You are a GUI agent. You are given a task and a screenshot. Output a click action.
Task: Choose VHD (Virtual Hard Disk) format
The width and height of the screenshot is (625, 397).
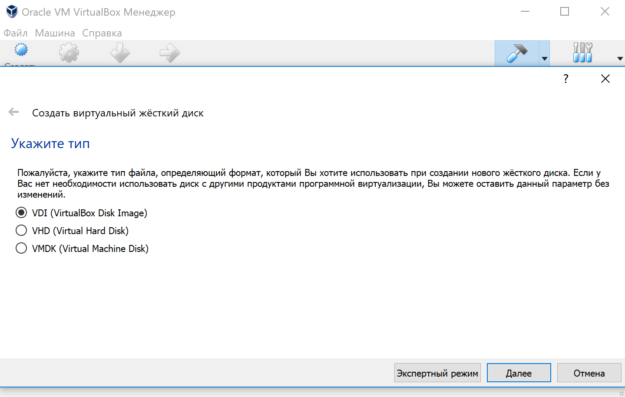21,230
